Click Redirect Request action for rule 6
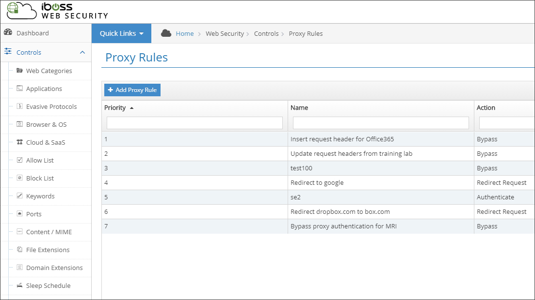 click(501, 211)
